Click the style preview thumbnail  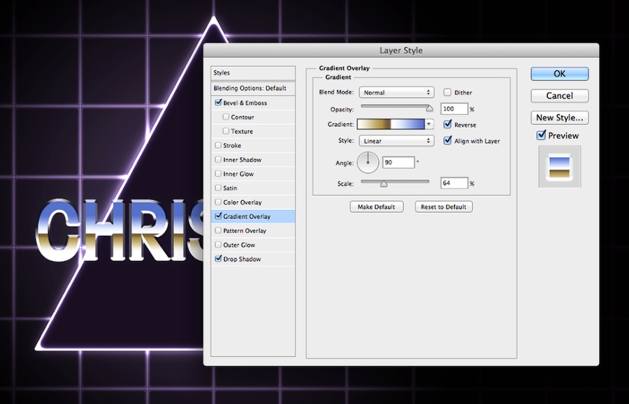pos(560,167)
